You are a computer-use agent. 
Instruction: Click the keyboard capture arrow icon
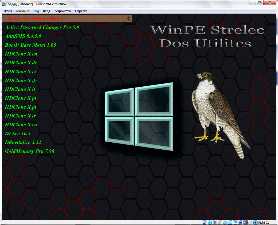(256, 222)
